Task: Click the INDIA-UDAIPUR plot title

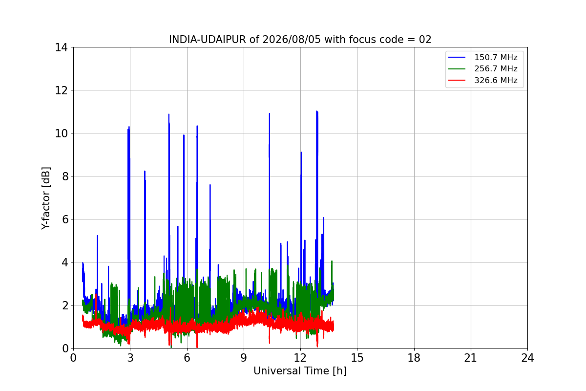Action: click(x=300, y=40)
